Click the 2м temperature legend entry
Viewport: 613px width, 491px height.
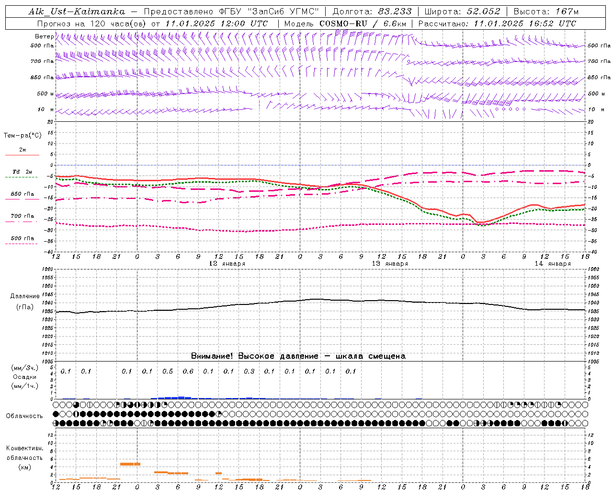point(23,150)
